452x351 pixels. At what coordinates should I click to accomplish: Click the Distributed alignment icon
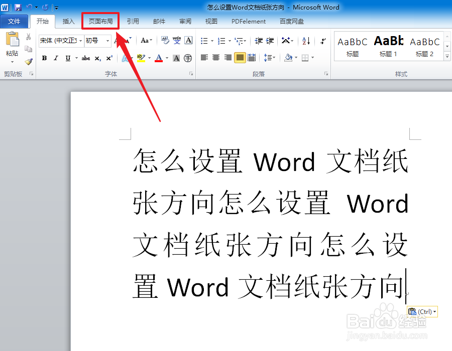point(252,58)
